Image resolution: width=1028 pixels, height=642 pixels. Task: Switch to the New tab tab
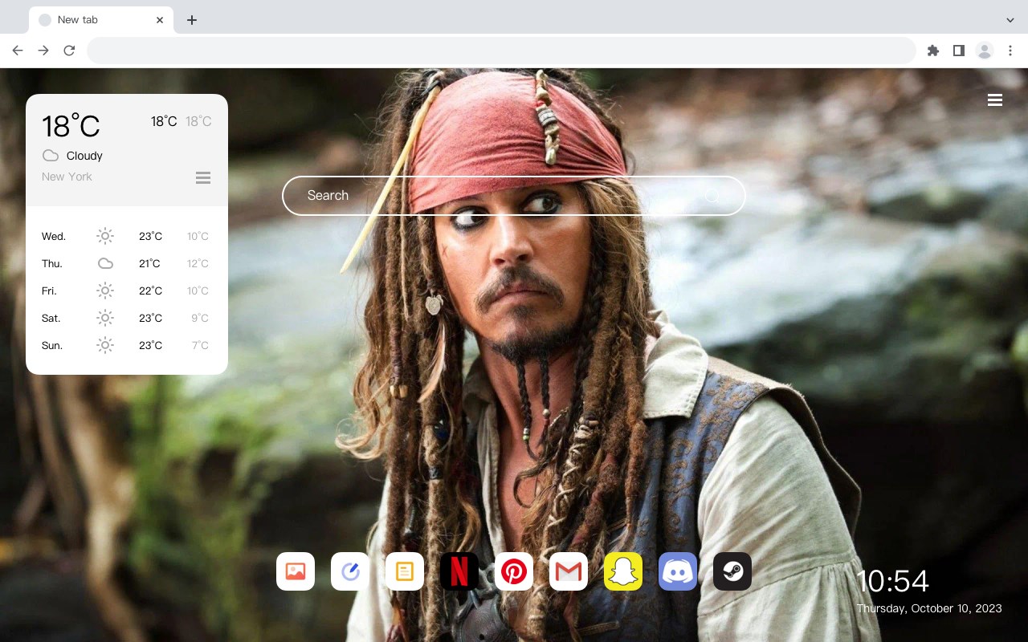click(x=101, y=20)
